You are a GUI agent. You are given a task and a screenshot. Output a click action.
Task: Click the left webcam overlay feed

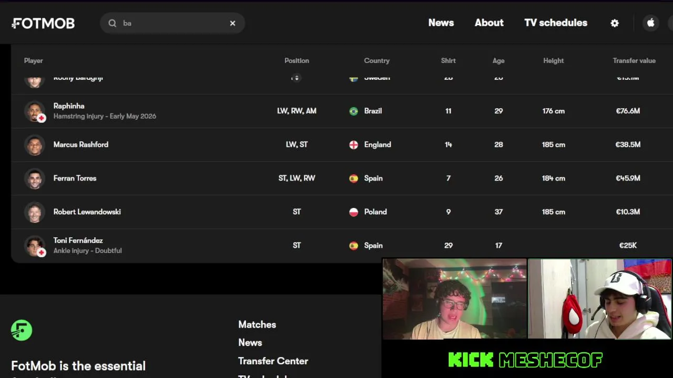coord(454,299)
